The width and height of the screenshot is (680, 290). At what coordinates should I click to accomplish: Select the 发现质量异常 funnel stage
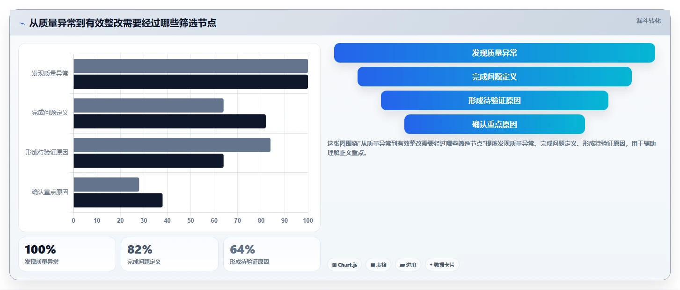pyautogui.click(x=494, y=53)
